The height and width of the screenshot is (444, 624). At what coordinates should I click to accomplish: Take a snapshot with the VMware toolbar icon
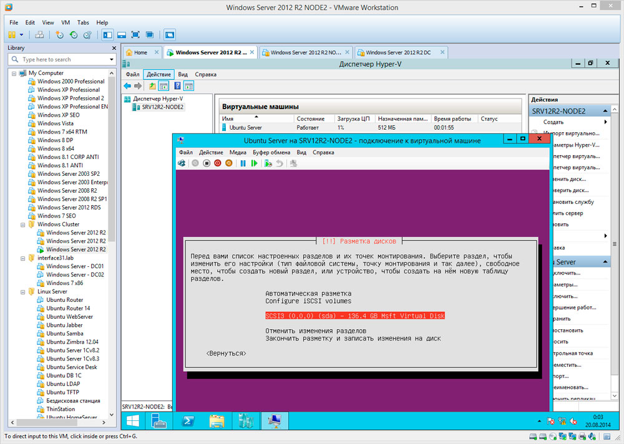pos(60,35)
